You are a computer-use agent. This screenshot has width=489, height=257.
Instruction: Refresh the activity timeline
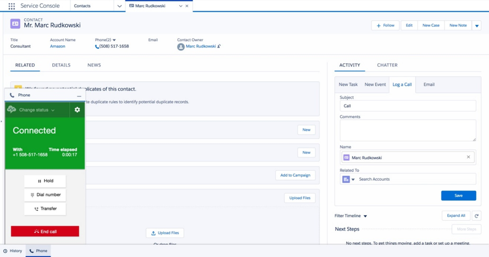[x=476, y=216]
